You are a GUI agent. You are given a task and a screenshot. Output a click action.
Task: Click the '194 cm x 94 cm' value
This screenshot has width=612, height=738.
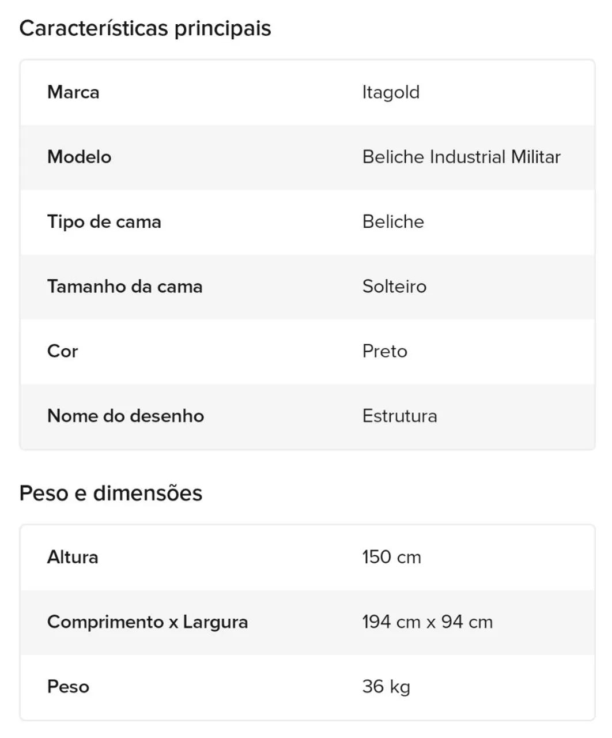coord(427,622)
